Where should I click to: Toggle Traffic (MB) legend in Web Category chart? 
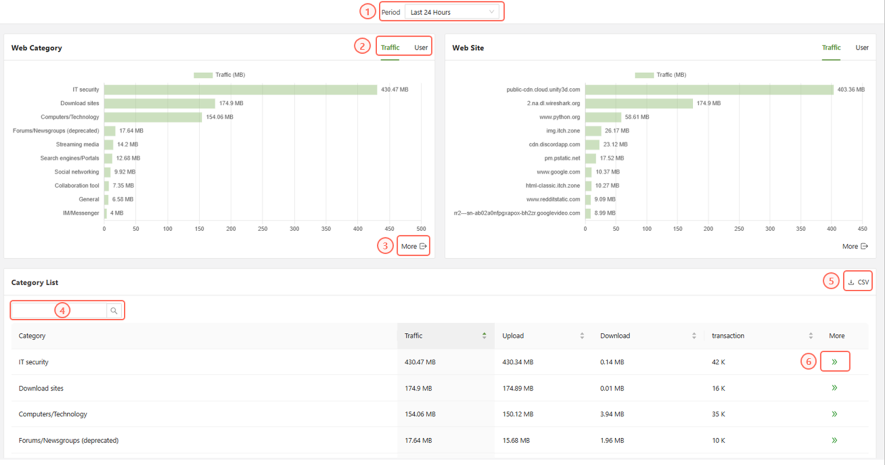coord(219,75)
